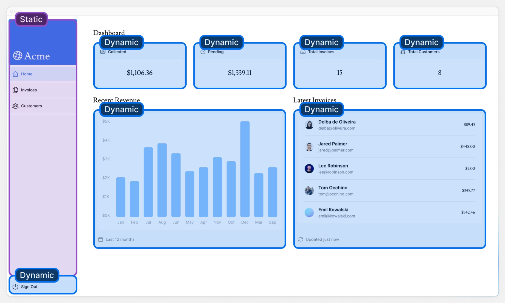Image resolution: width=505 pixels, height=303 pixels.
Task: Click the Jared Palmer invoice row name
Action: pyautogui.click(x=333, y=144)
